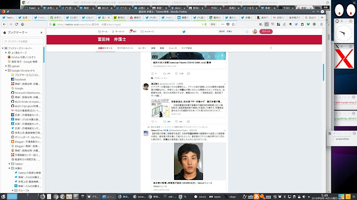
Task: Like the promoted tweet with heart
Action: click(176, 73)
